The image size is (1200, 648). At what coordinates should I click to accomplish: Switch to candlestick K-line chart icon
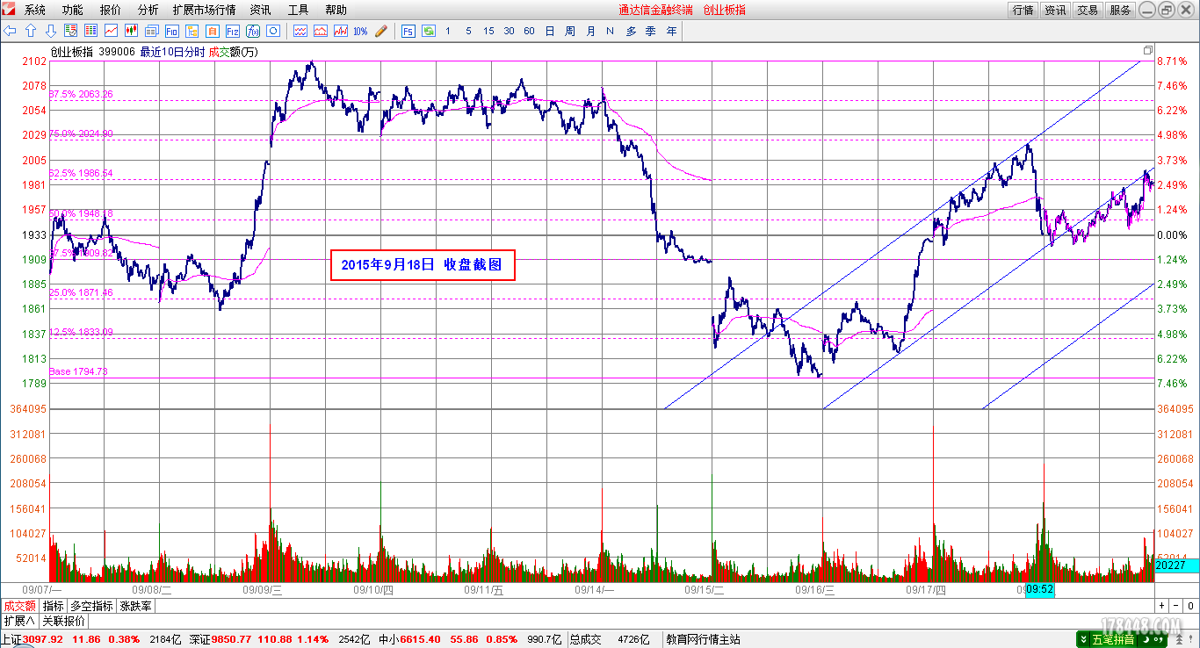pos(132,31)
